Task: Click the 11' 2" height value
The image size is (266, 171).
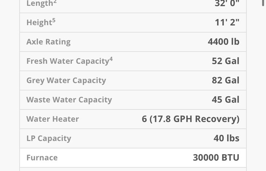Action: tap(227, 22)
